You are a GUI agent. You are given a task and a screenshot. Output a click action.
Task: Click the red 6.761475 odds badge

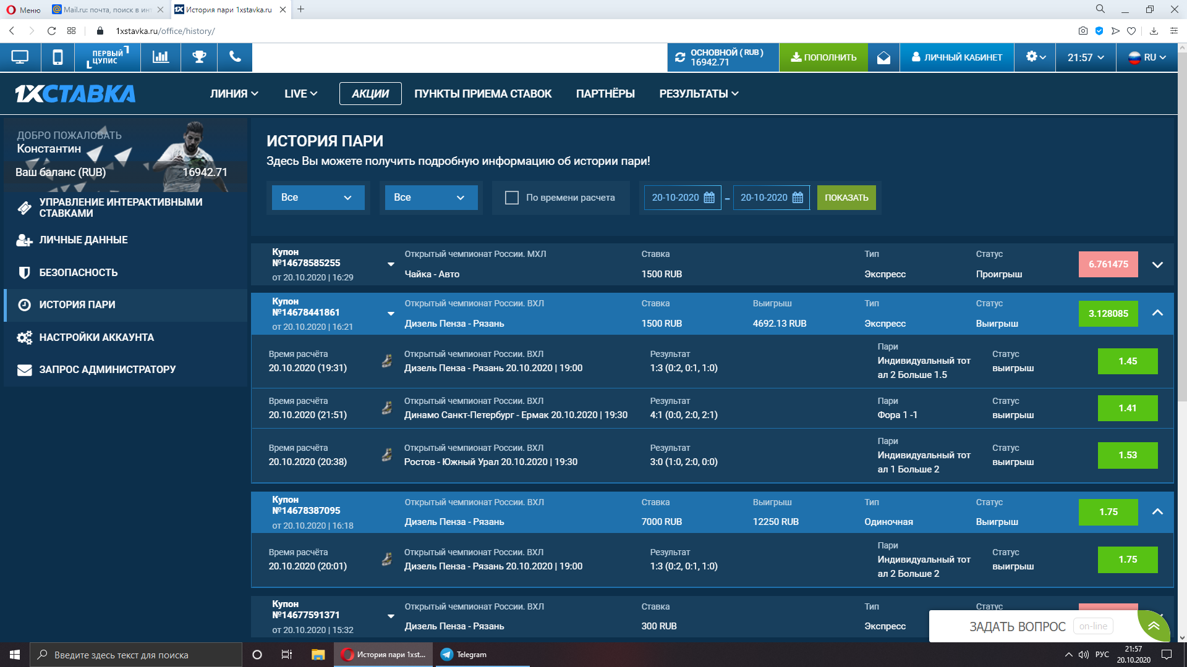1108,264
